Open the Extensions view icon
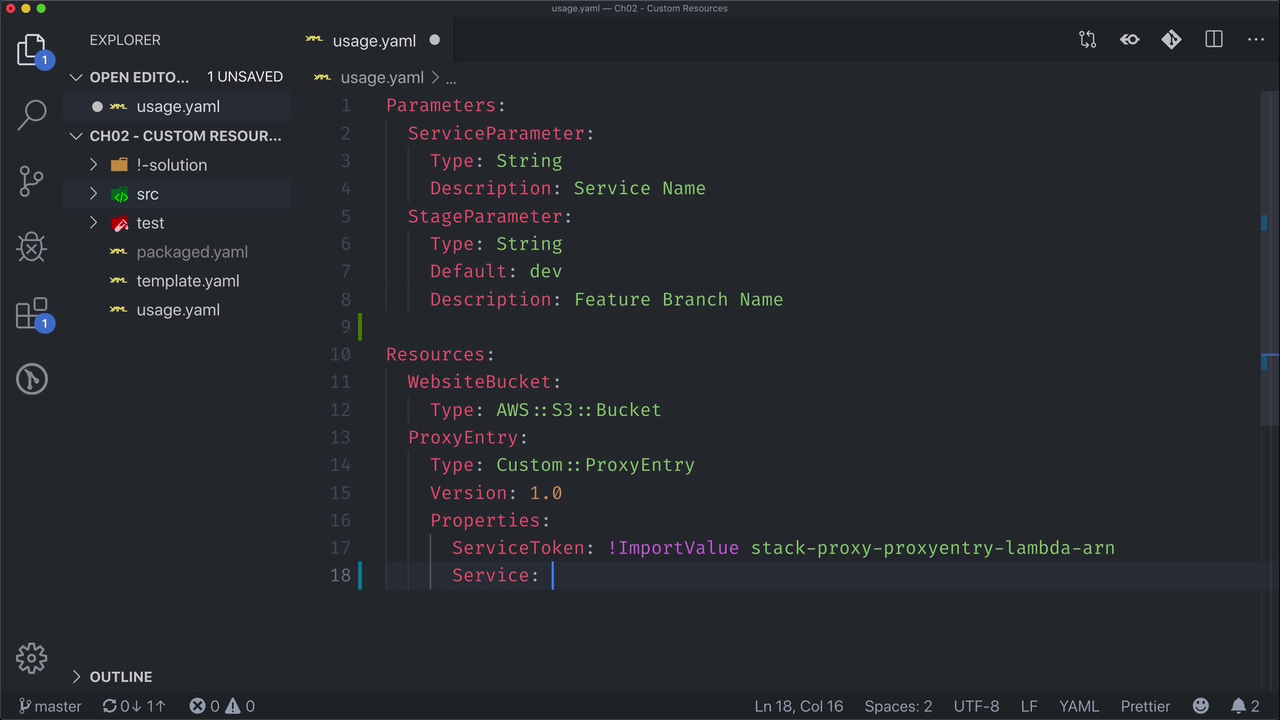 31,313
